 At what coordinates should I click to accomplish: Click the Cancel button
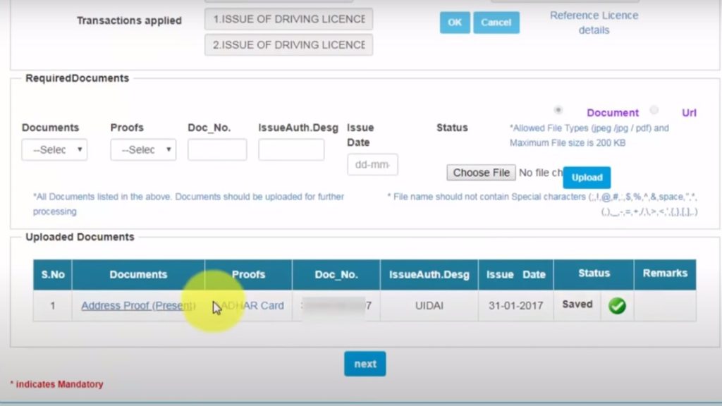[x=496, y=22]
